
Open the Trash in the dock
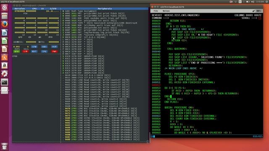point(5,146)
